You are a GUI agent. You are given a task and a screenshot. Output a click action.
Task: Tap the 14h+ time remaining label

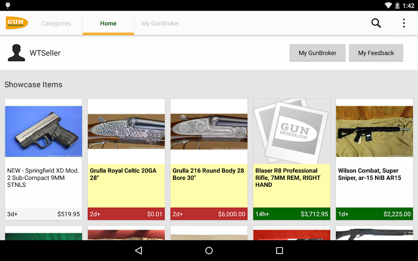(x=262, y=214)
